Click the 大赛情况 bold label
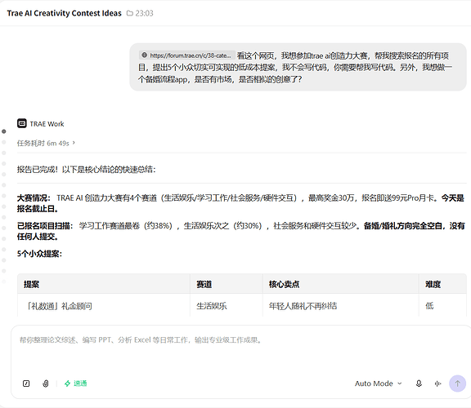The width and height of the screenshot is (471, 408). click(x=34, y=197)
